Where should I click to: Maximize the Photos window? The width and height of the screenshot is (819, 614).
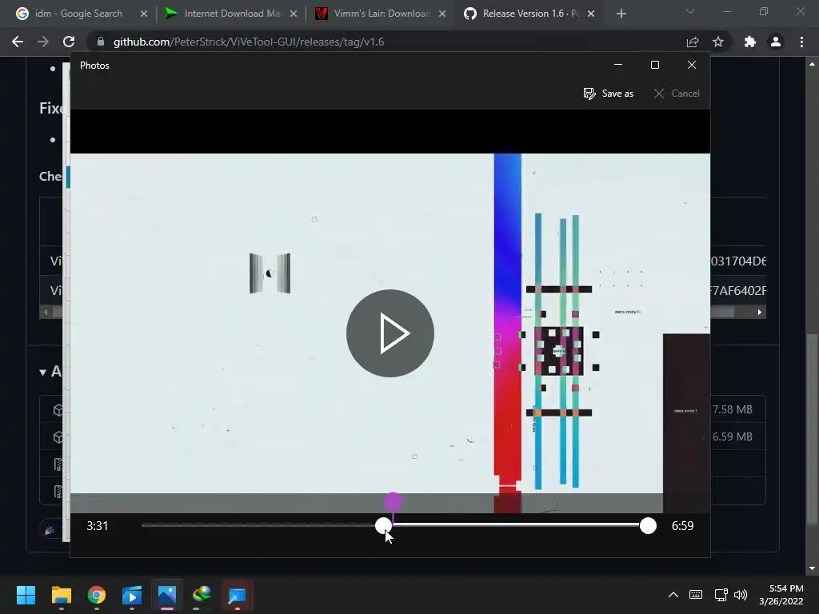(x=655, y=65)
